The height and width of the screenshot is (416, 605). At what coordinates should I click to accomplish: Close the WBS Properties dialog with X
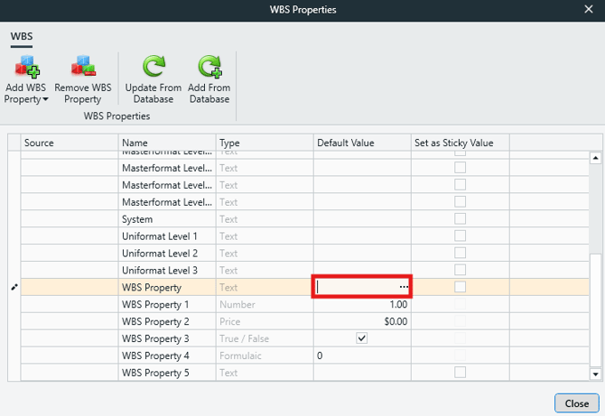(x=589, y=9)
